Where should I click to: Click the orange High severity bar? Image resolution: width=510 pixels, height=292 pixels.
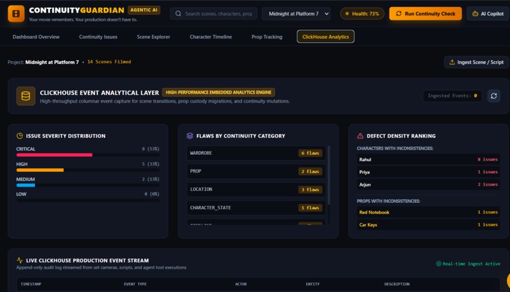click(x=40, y=170)
